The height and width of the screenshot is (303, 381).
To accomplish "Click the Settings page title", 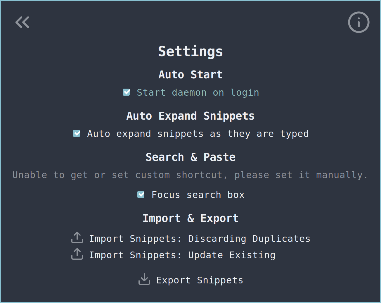I will point(190,51).
